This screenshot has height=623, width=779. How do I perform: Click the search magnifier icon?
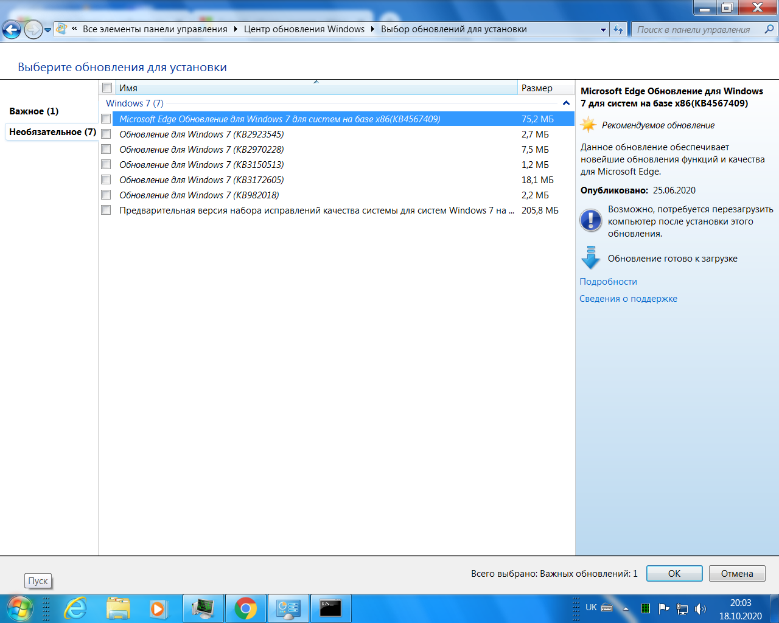(x=769, y=29)
